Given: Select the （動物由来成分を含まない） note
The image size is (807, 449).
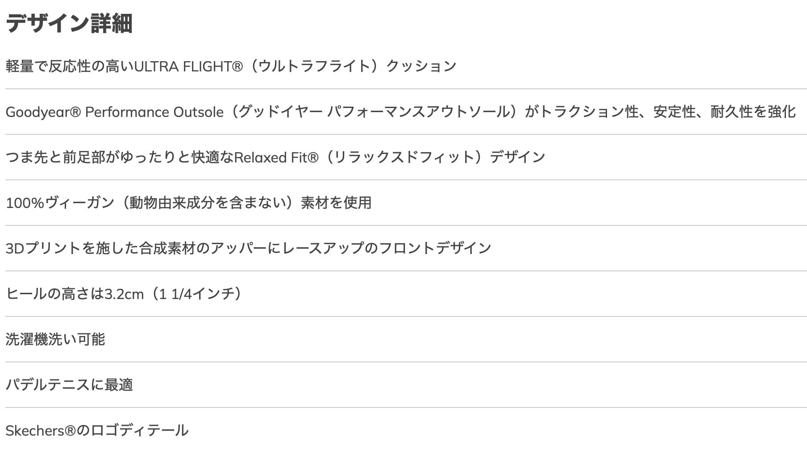Looking at the screenshot, I should click(x=208, y=203).
